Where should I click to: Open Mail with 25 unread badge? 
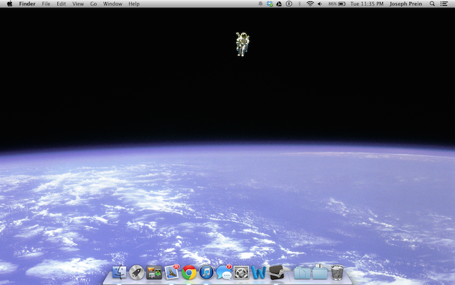(172, 273)
